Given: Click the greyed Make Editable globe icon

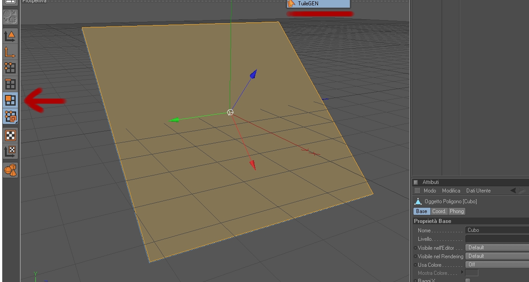Looking at the screenshot, I should (x=10, y=17).
